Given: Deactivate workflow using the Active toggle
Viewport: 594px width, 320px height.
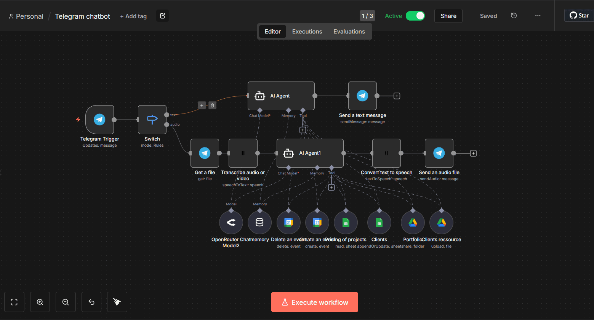Looking at the screenshot, I should coord(415,16).
